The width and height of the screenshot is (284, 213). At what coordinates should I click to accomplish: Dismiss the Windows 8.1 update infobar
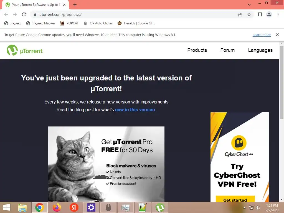pyautogui.click(x=277, y=35)
